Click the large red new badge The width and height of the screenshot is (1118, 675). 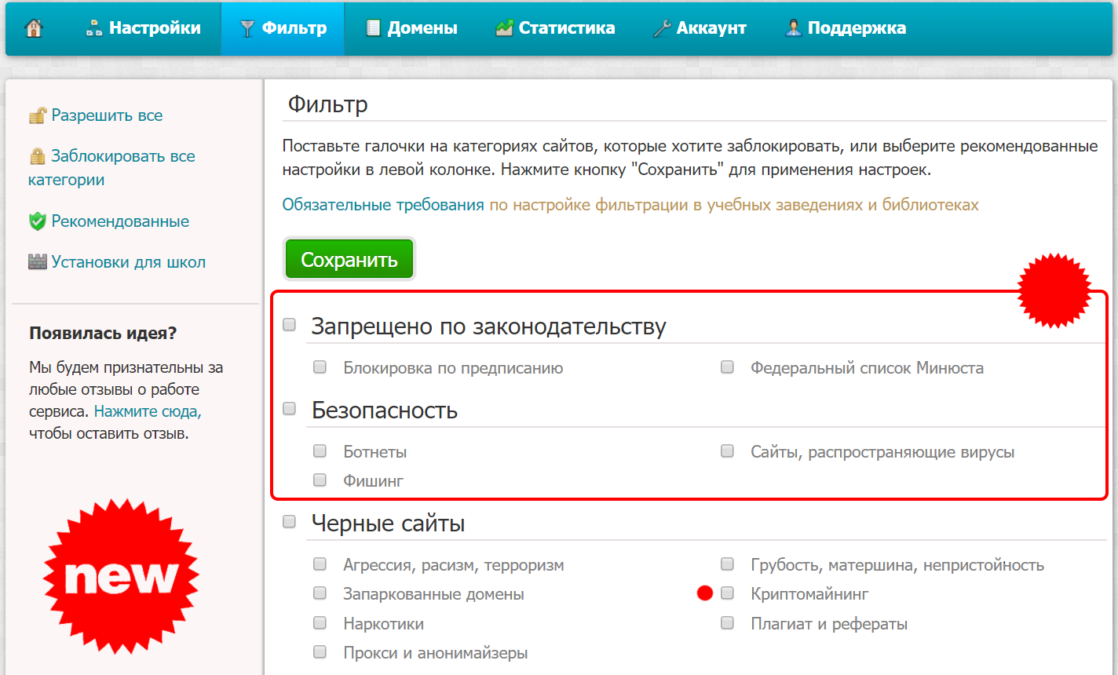tap(121, 577)
